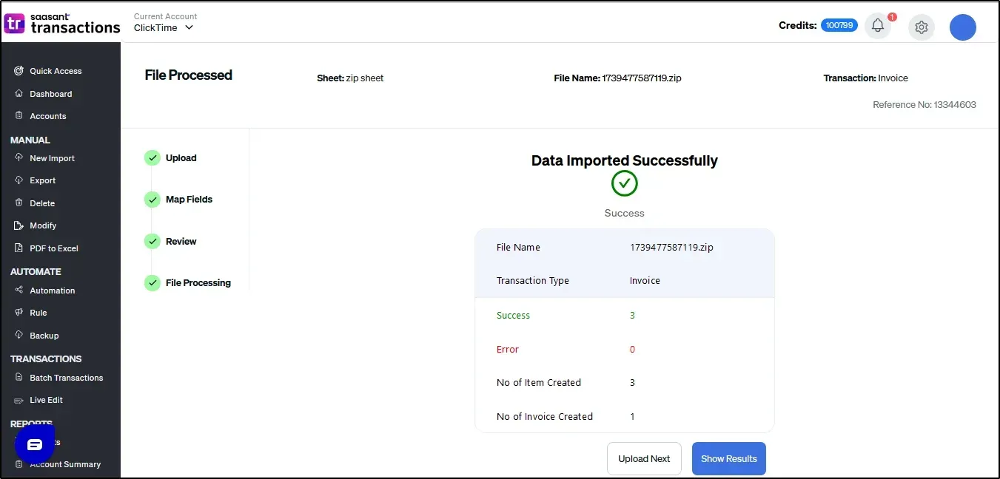
Task: Select New Import menu item
Action: [52, 158]
